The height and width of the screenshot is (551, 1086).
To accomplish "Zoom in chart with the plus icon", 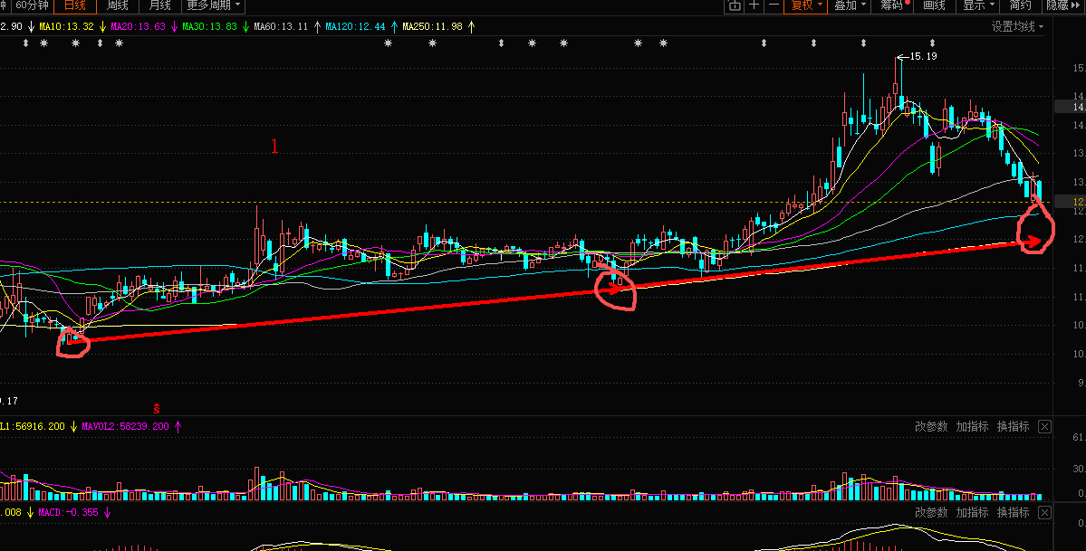I will (x=754, y=5).
